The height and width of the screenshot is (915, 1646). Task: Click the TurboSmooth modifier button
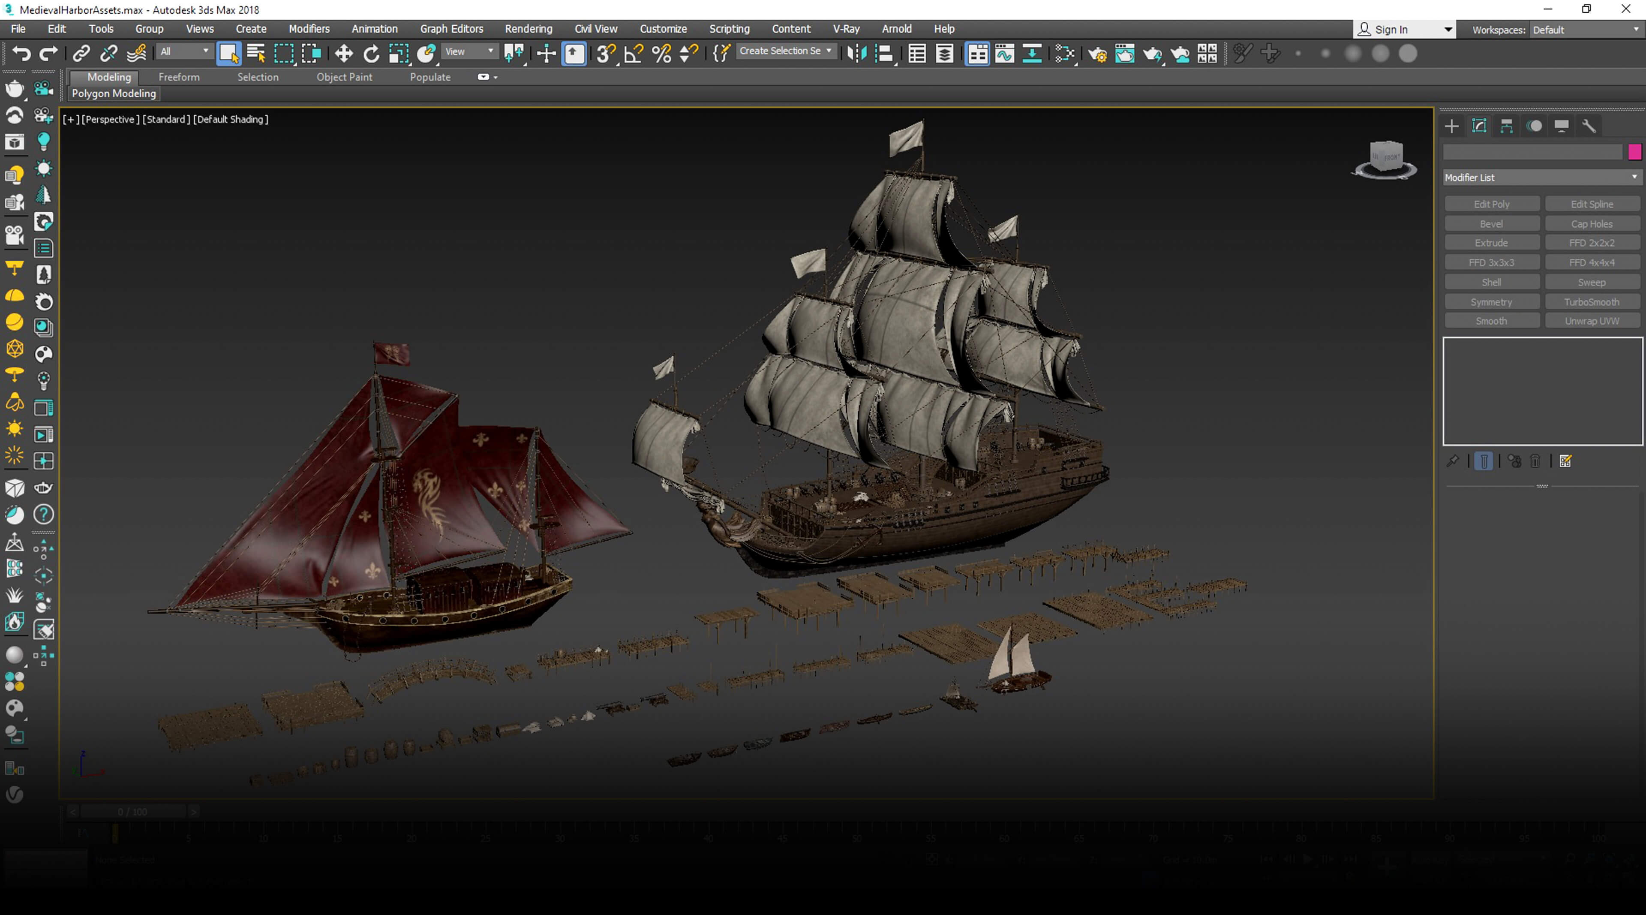click(x=1591, y=301)
